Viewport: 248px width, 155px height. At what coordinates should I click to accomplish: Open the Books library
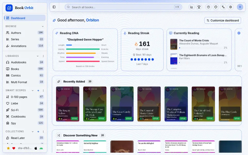click(25, 69)
